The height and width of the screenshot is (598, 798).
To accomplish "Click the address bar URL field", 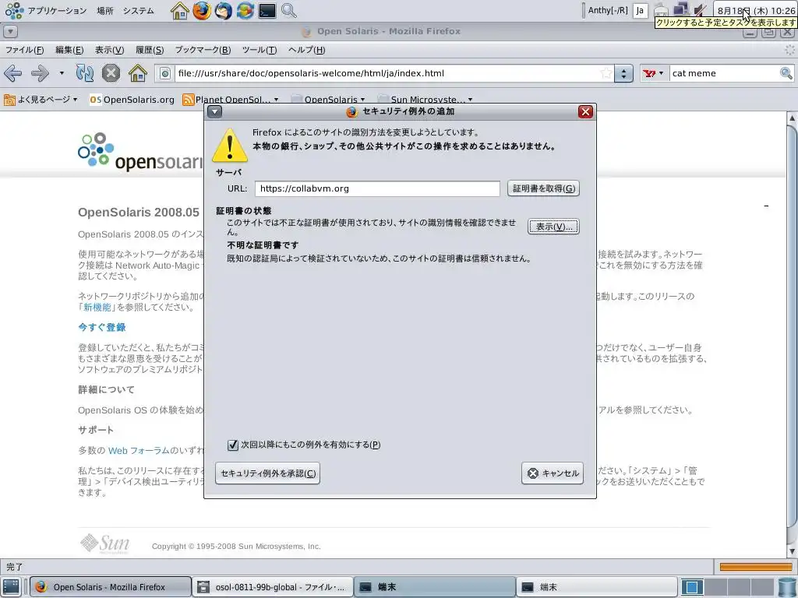I will click(x=388, y=73).
